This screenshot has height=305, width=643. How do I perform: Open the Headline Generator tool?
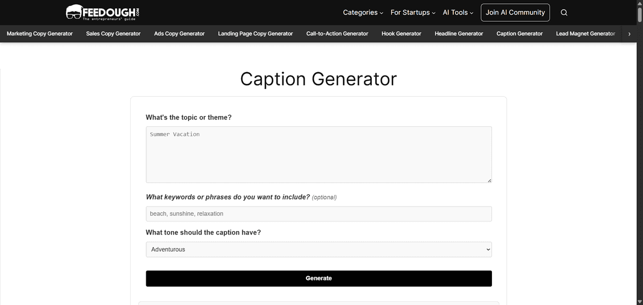click(x=459, y=34)
